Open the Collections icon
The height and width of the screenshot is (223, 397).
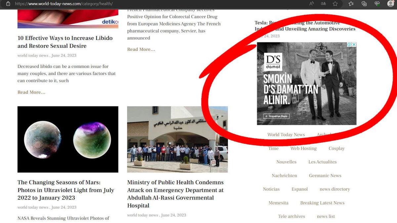364,4
